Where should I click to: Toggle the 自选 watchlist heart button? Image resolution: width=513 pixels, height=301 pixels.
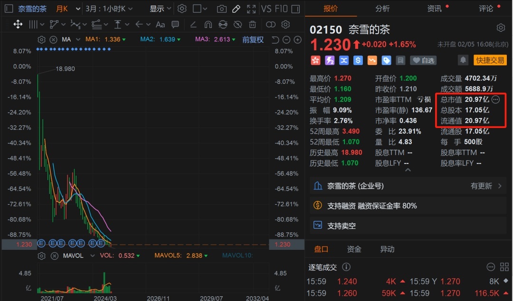[x=424, y=60]
